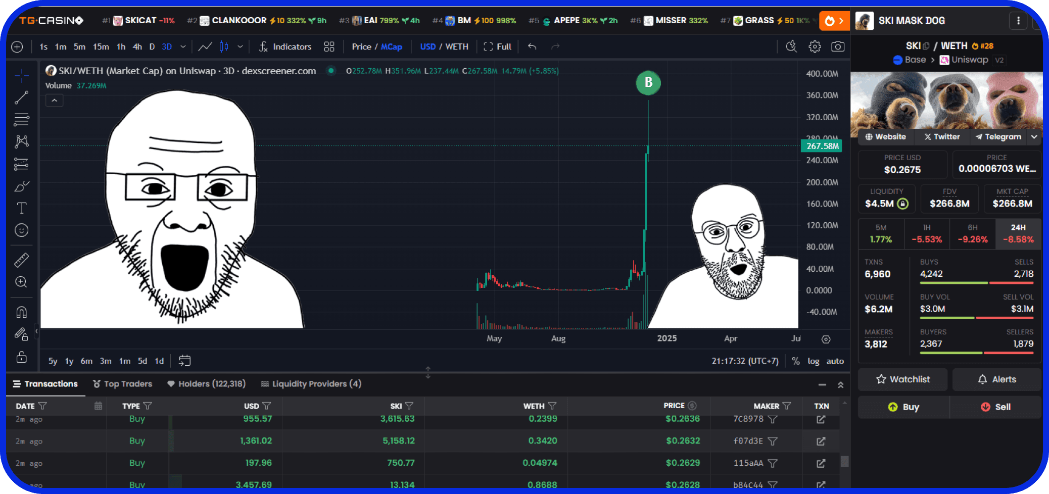Take a chart snapshot with camera icon
The width and height of the screenshot is (1049, 494).
[838, 47]
